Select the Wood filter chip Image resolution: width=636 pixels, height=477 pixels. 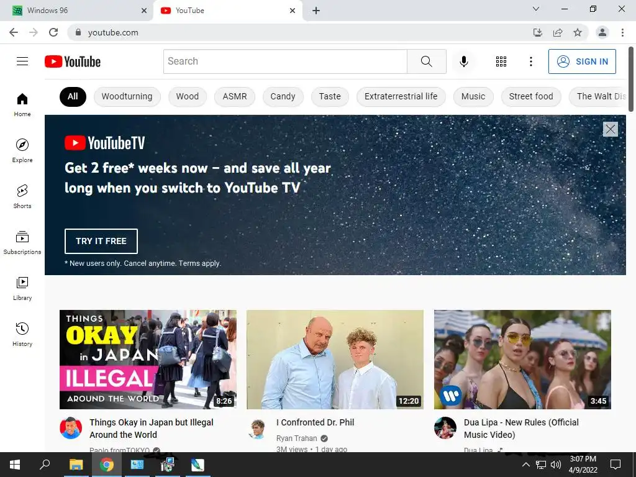tap(188, 96)
